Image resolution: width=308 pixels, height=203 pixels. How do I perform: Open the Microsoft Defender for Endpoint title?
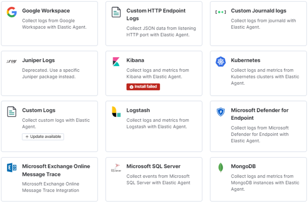pos(260,114)
